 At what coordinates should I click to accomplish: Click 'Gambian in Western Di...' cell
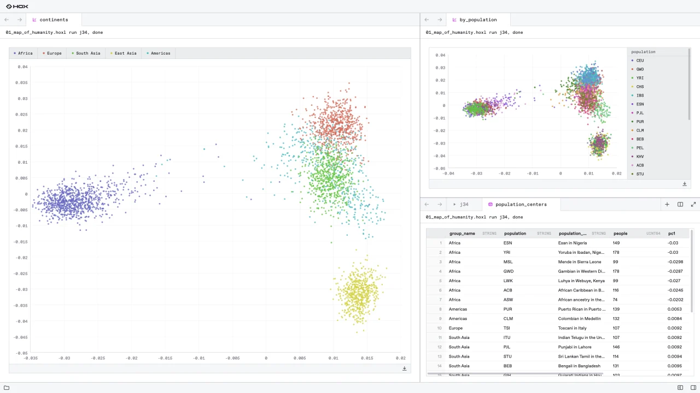(582, 271)
